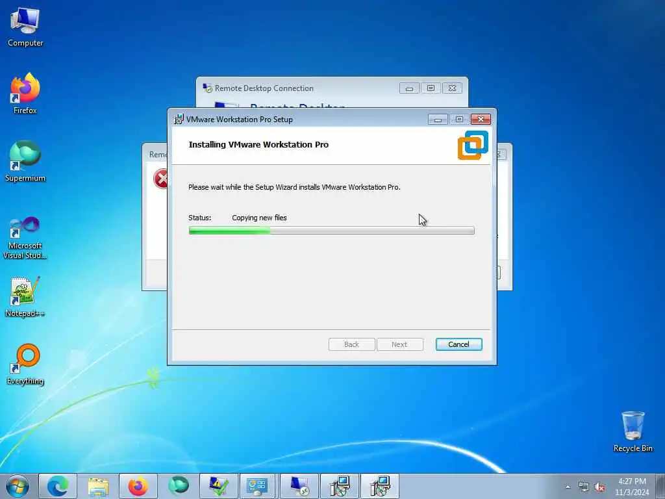Select the Microsoft Visual Studio desktop shortcut

pyautogui.click(x=25, y=238)
